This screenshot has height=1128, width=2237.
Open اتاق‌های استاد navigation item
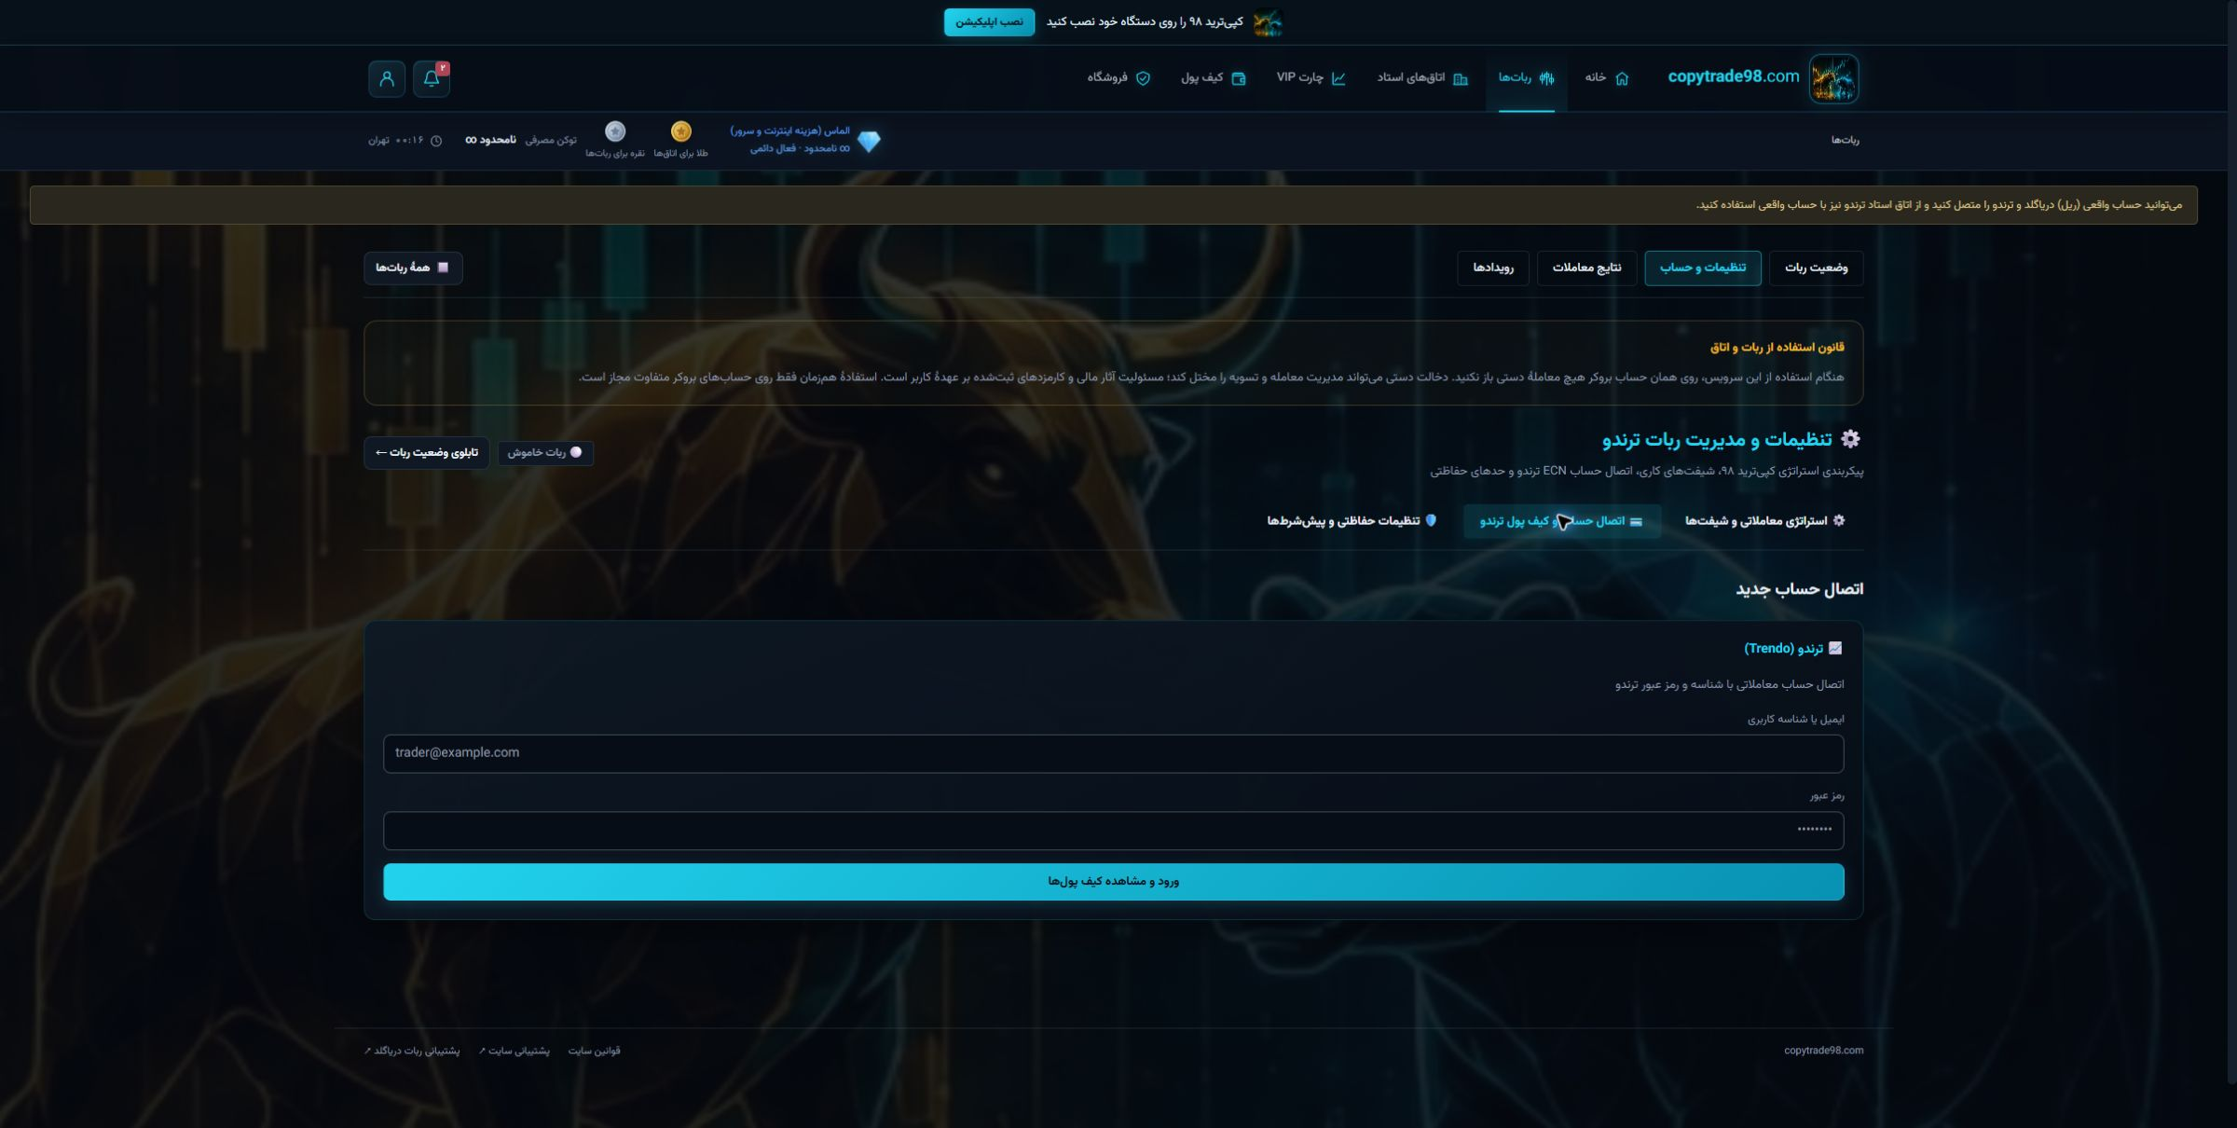[1422, 78]
